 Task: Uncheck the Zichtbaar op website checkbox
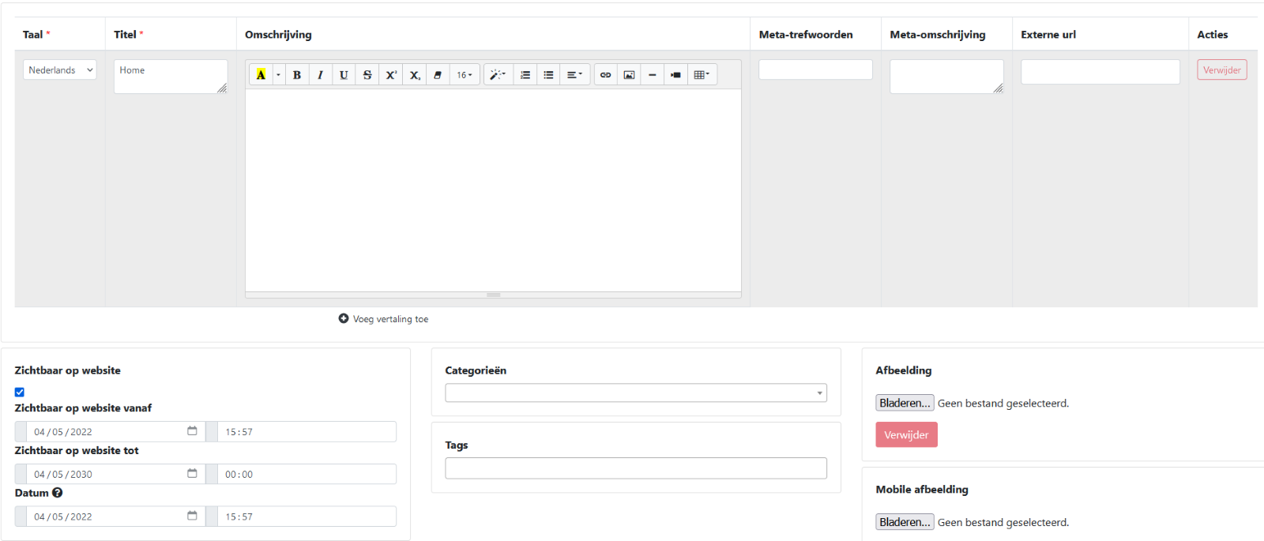[20, 392]
